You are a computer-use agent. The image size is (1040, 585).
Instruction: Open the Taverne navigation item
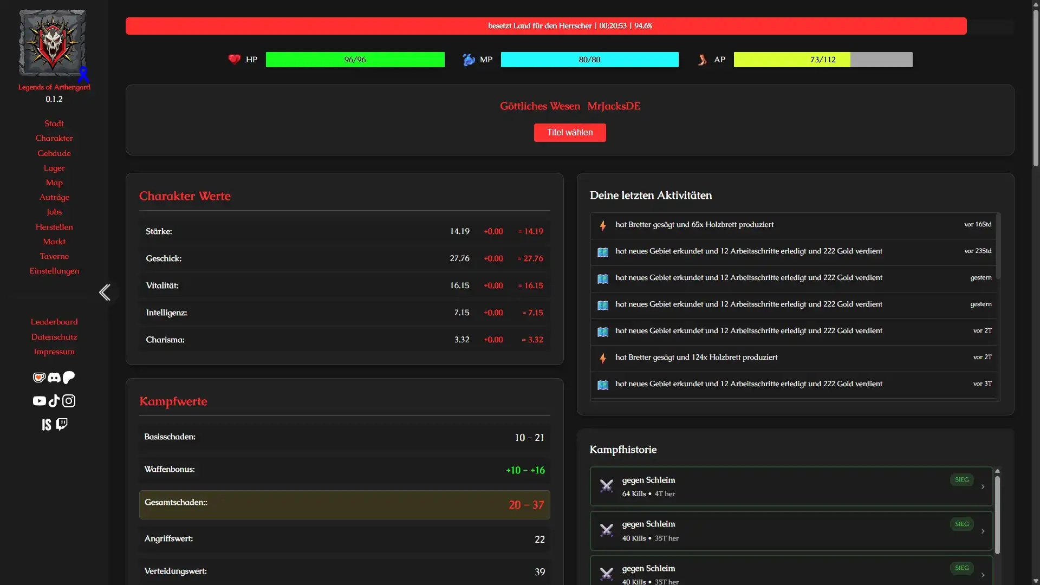click(54, 256)
